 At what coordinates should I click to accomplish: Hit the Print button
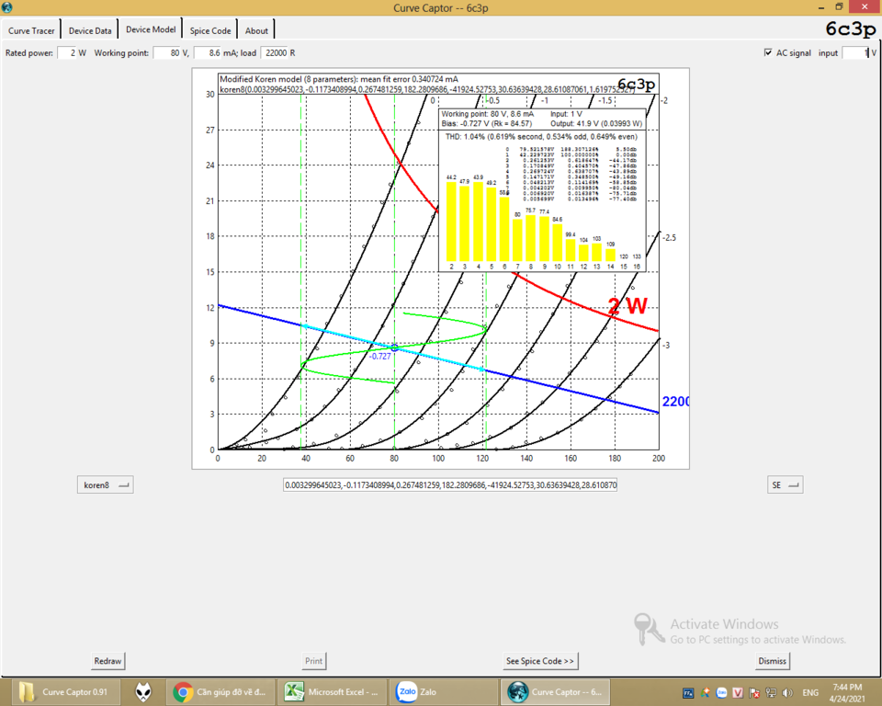pyautogui.click(x=314, y=660)
